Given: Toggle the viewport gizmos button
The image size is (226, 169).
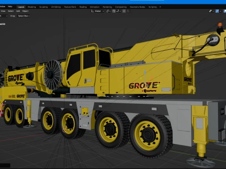Looking at the screenshot, I should [x=217, y=11].
